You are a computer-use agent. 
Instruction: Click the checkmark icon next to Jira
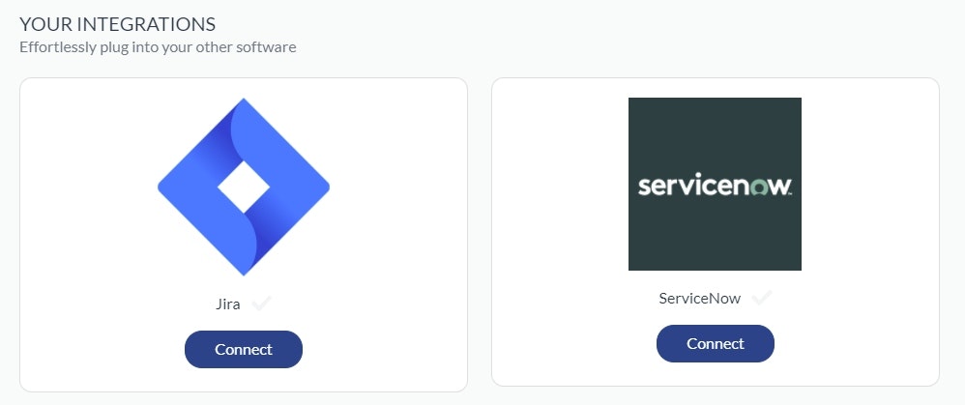tap(261, 304)
